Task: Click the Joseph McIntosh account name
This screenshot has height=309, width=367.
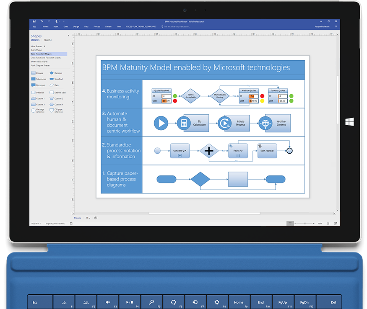Action: [x=322, y=27]
